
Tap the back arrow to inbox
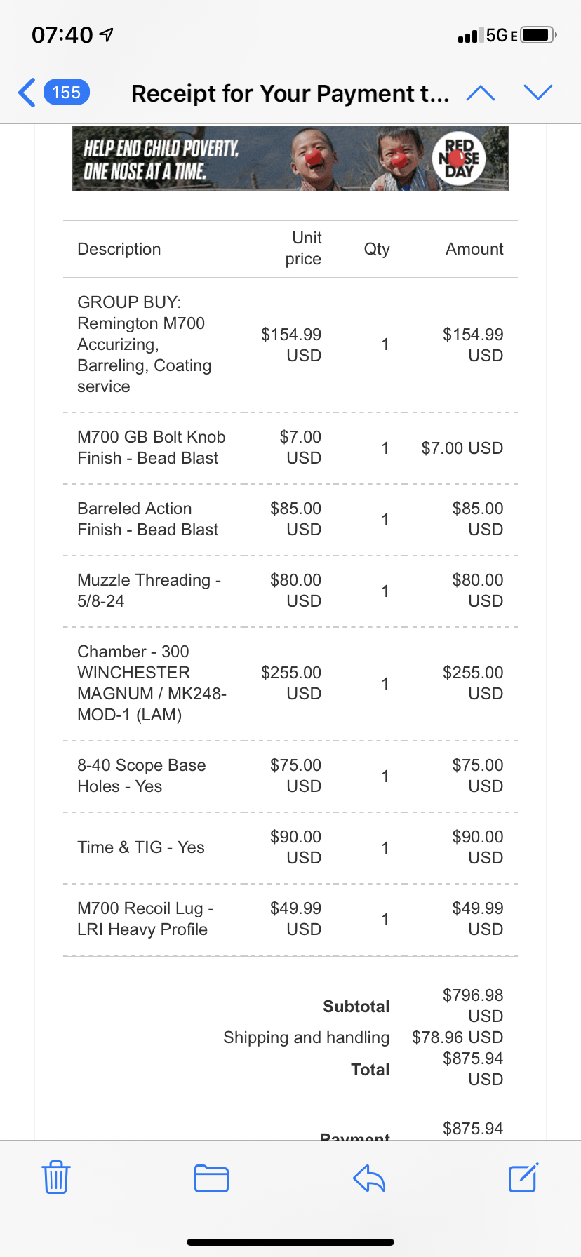pos(27,93)
